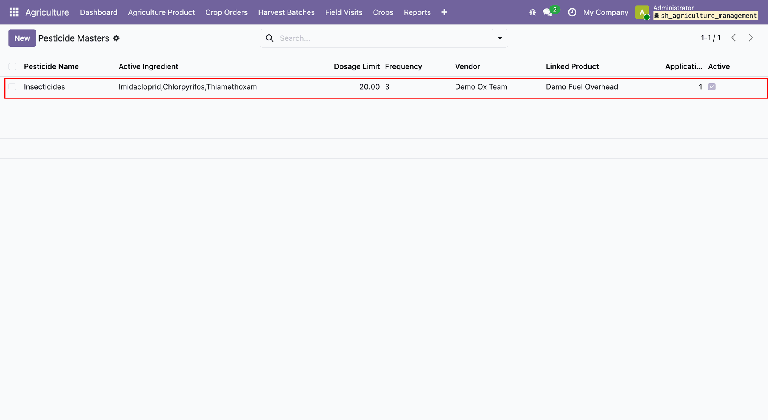Click the 1-1 / 1 pager counter
Image resolution: width=768 pixels, height=420 pixels.
pyautogui.click(x=710, y=38)
